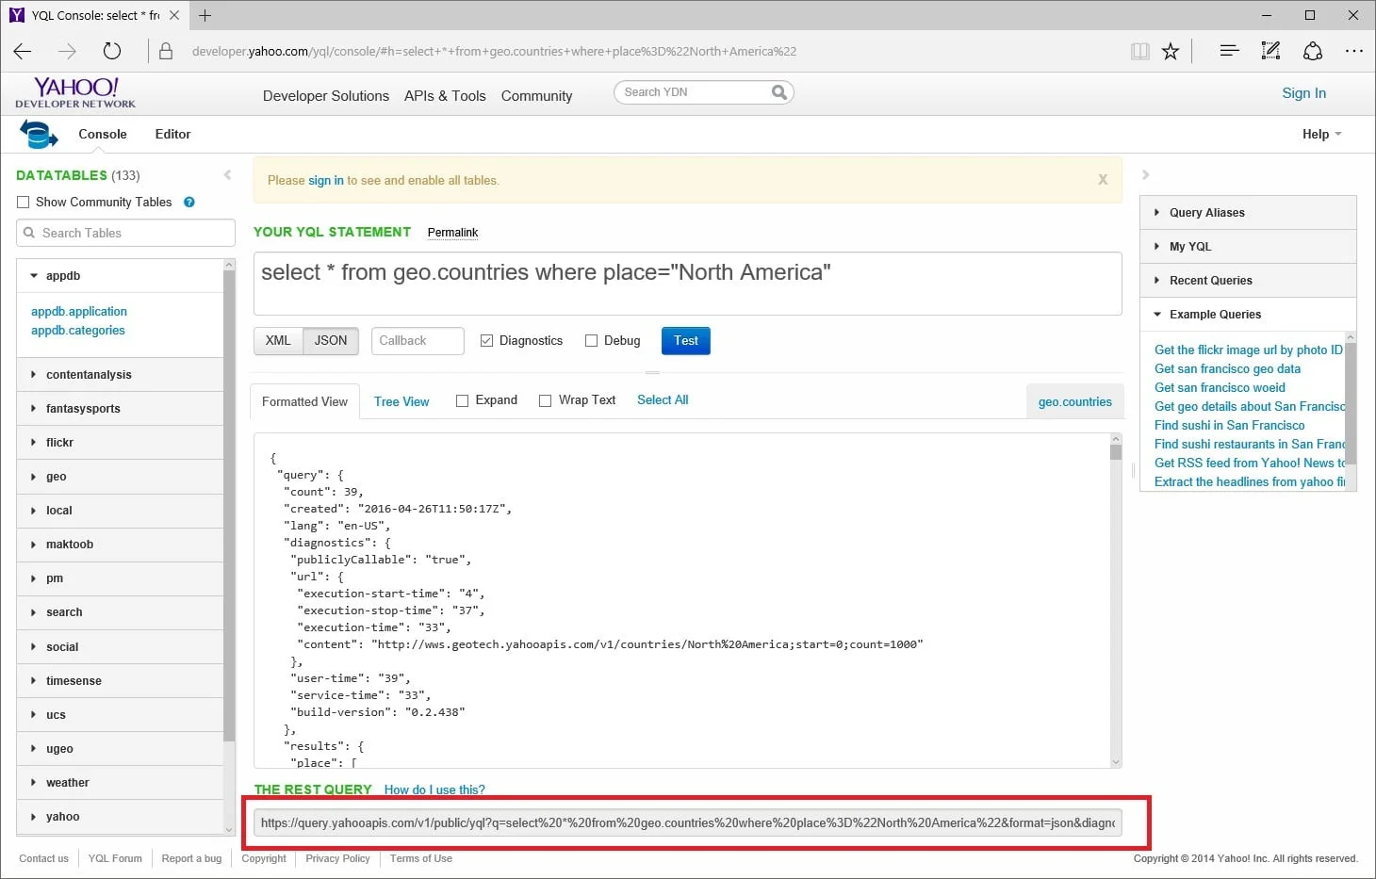1376x879 pixels.
Task: Click the reading view split-page icon
Action: [x=1140, y=51]
